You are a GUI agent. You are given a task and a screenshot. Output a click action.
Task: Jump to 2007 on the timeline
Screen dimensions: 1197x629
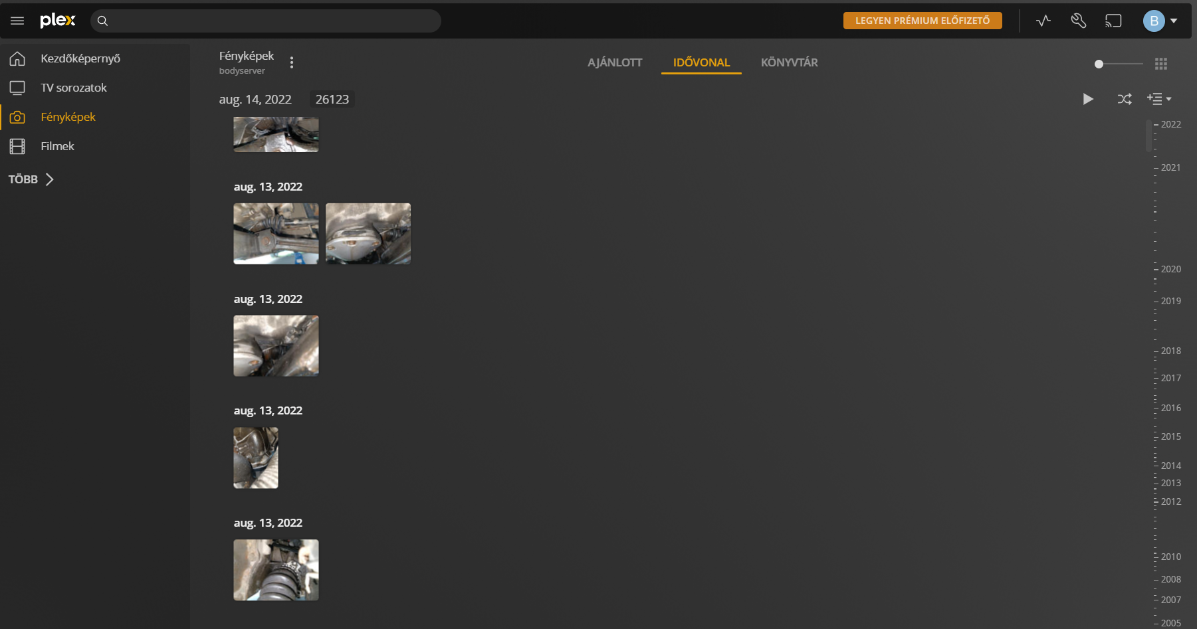[x=1170, y=600]
